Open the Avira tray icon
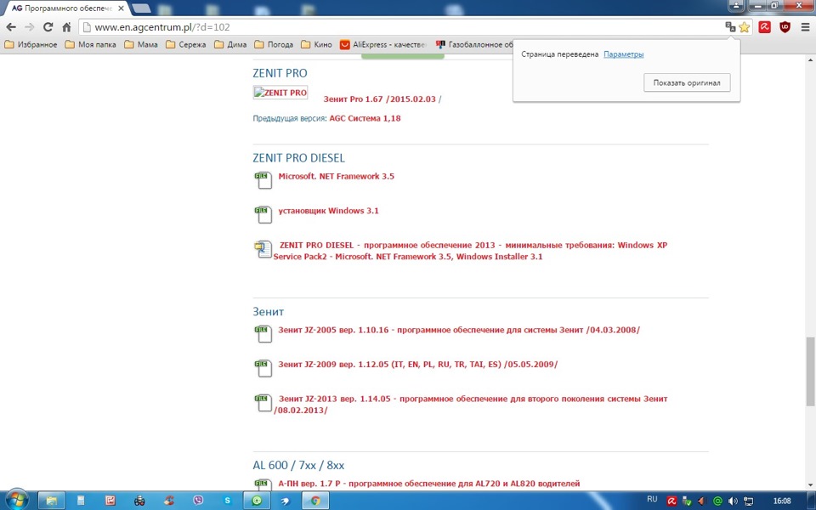The height and width of the screenshot is (510, 816). tap(671, 501)
